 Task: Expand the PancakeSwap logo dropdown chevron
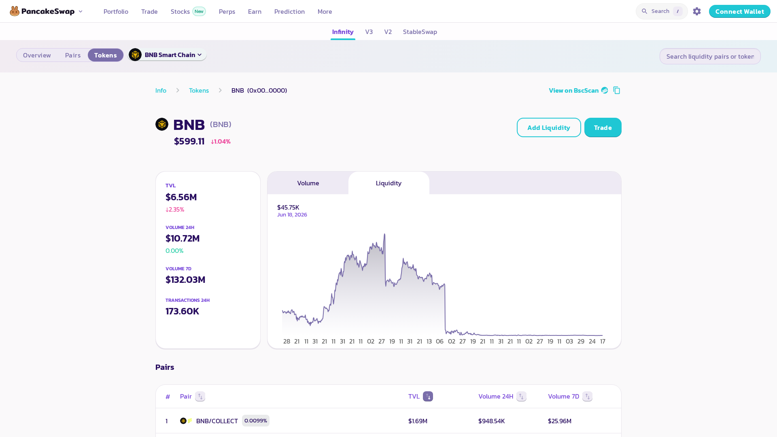pos(81,11)
